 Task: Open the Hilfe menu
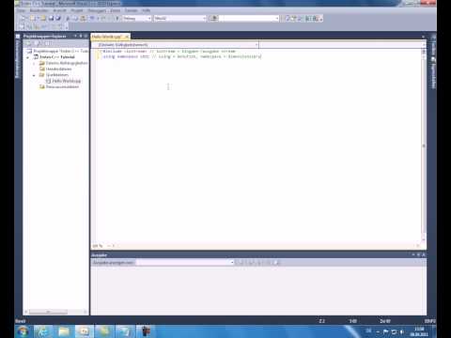(x=146, y=10)
